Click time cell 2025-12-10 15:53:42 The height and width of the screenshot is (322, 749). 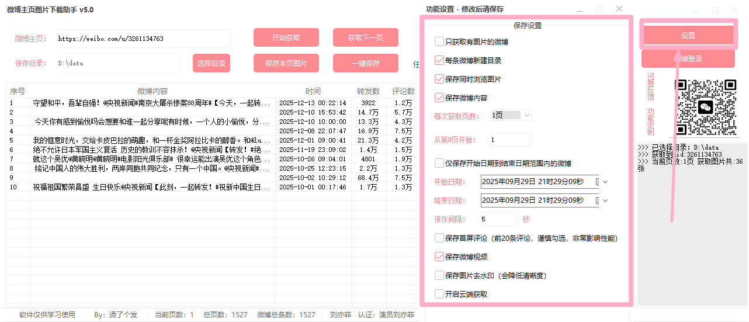click(x=313, y=112)
